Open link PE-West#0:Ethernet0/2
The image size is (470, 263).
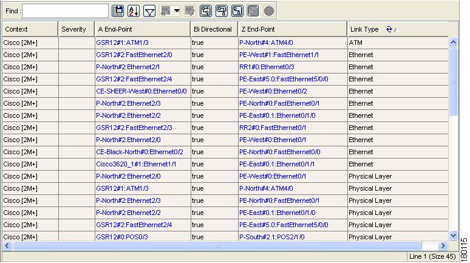[273, 91]
